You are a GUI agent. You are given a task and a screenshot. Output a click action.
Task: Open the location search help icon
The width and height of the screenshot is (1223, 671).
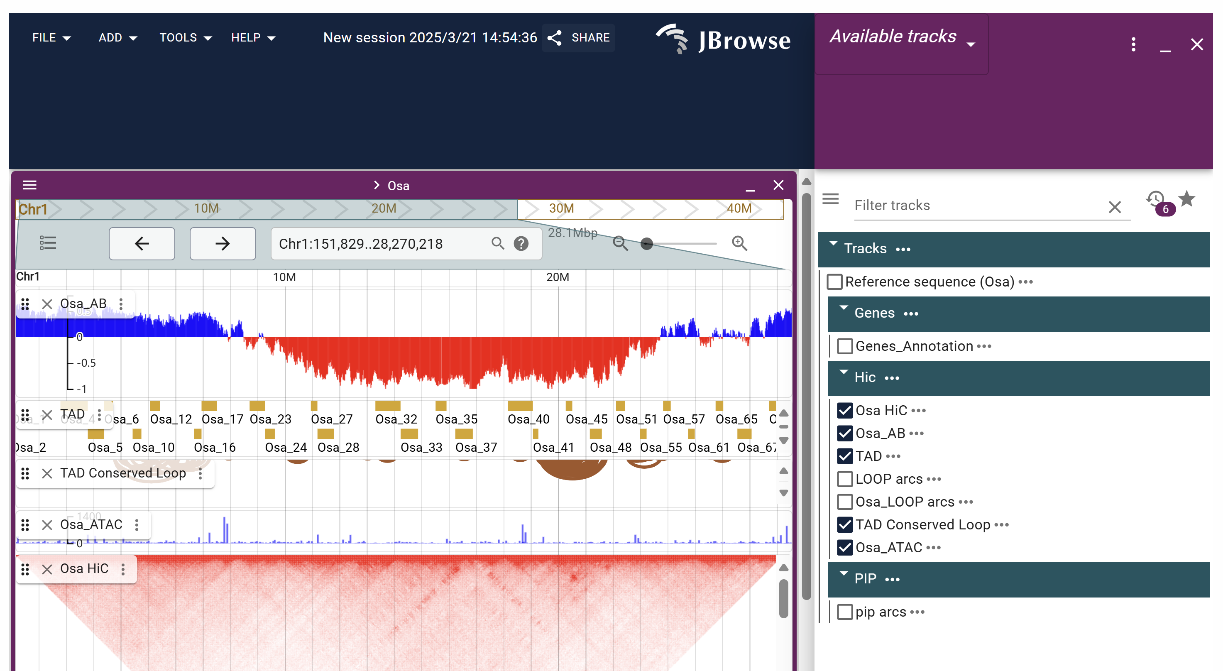pos(521,244)
